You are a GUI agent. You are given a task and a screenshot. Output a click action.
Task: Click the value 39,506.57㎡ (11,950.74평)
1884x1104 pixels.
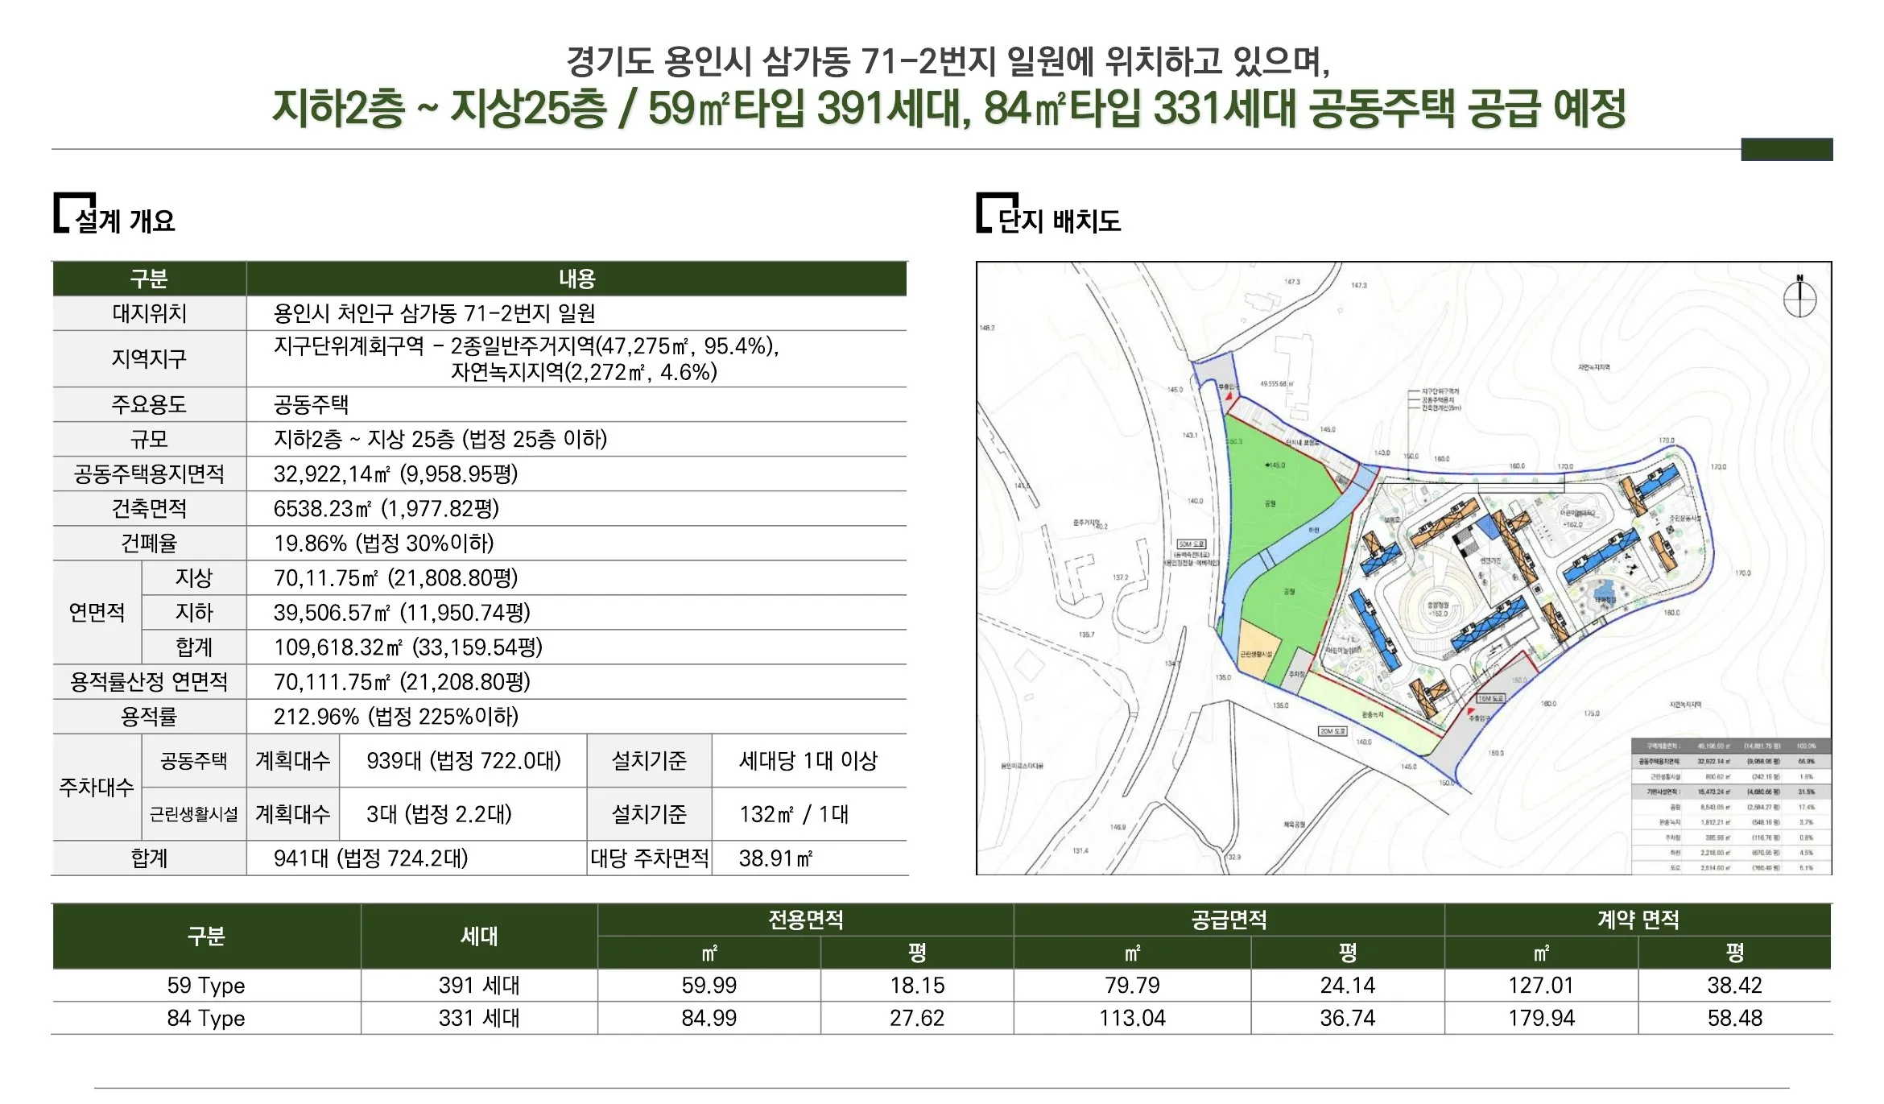pyautogui.click(x=402, y=612)
